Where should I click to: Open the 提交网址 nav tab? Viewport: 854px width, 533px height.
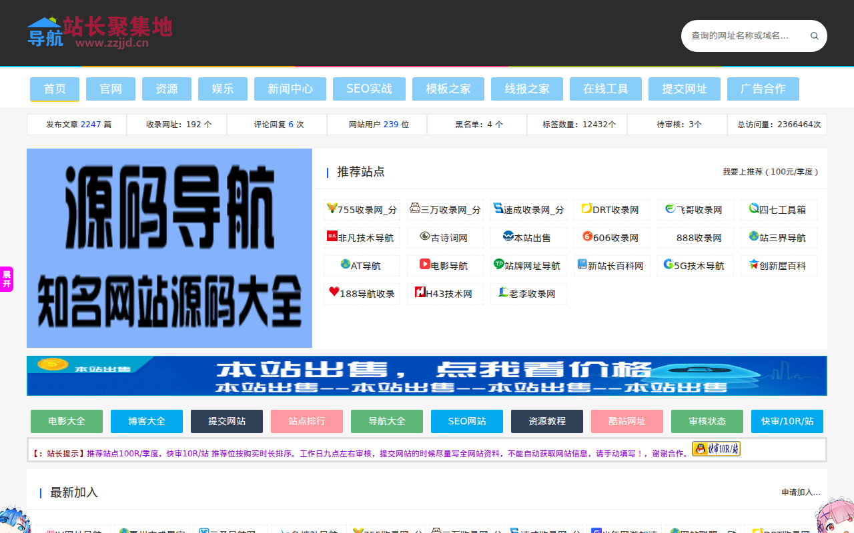pyautogui.click(x=685, y=89)
